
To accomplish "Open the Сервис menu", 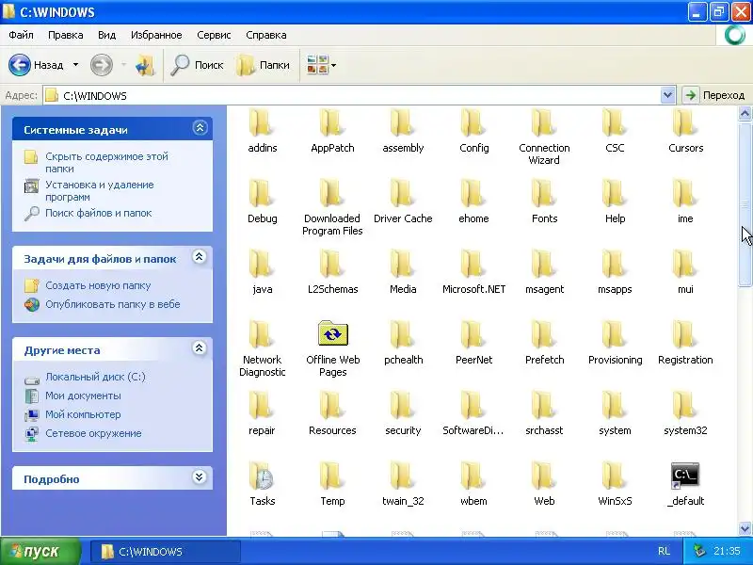I will click(x=214, y=35).
